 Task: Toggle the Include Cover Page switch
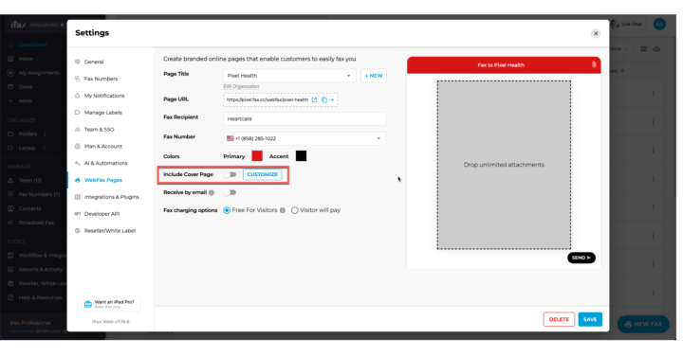coord(231,175)
